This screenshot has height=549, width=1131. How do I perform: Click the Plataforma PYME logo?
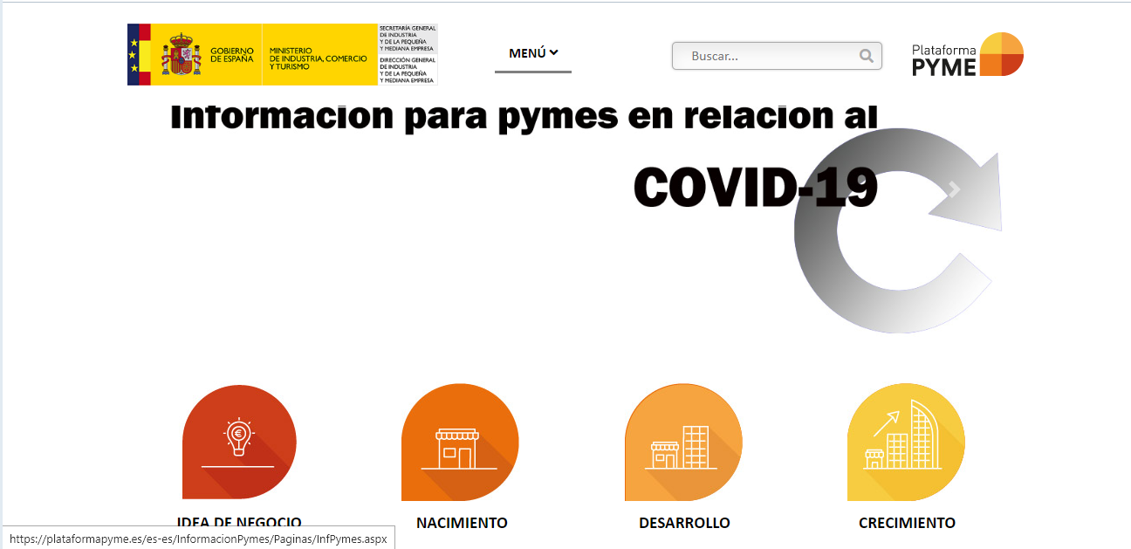point(966,53)
